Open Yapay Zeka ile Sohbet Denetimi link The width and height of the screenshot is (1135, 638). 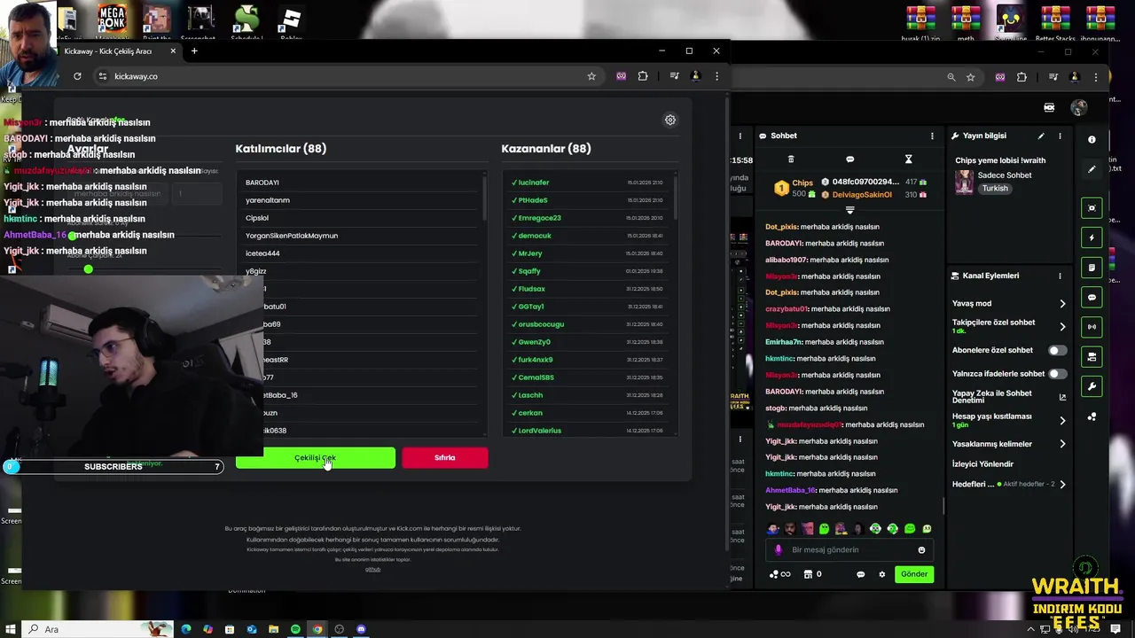pyautogui.click(x=1009, y=396)
